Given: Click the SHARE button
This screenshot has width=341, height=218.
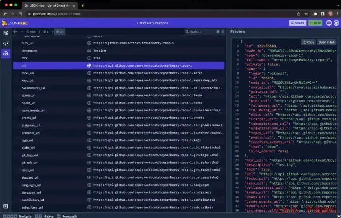Looking at the screenshot, I should (298, 23).
